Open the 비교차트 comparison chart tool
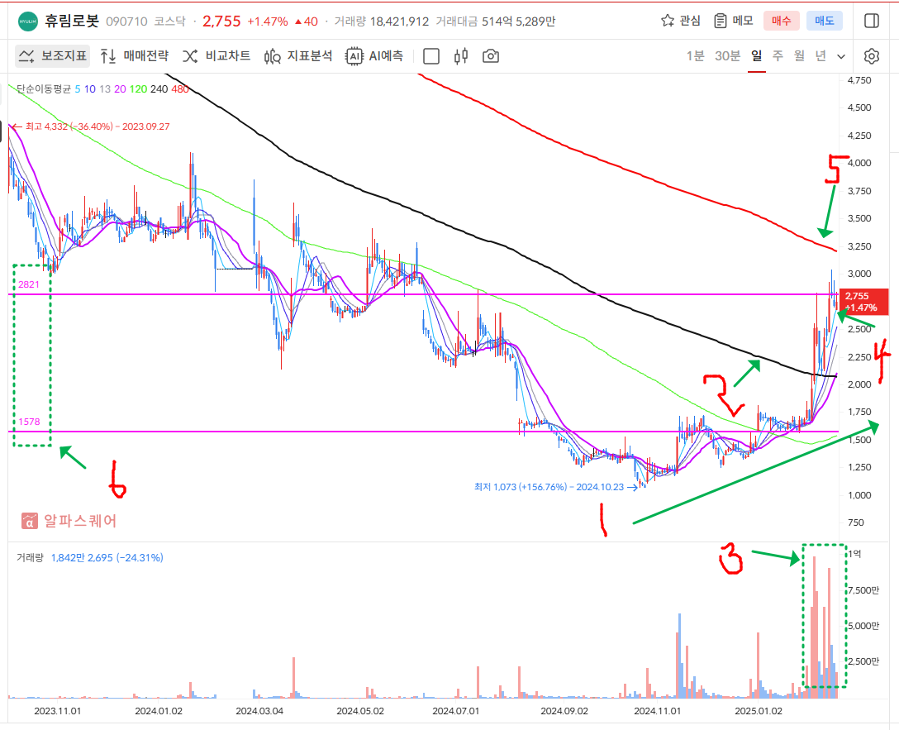899x730 pixels. coord(216,55)
